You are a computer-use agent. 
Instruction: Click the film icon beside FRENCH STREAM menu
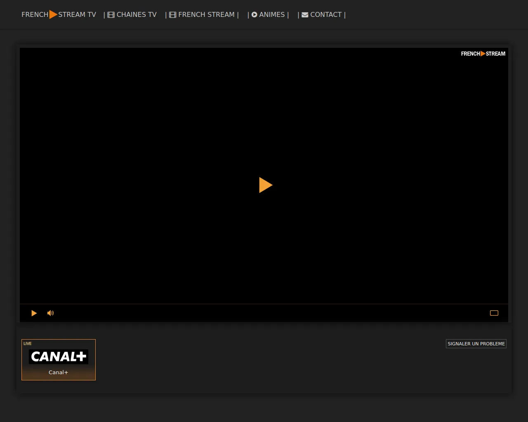tap(172, 15)
